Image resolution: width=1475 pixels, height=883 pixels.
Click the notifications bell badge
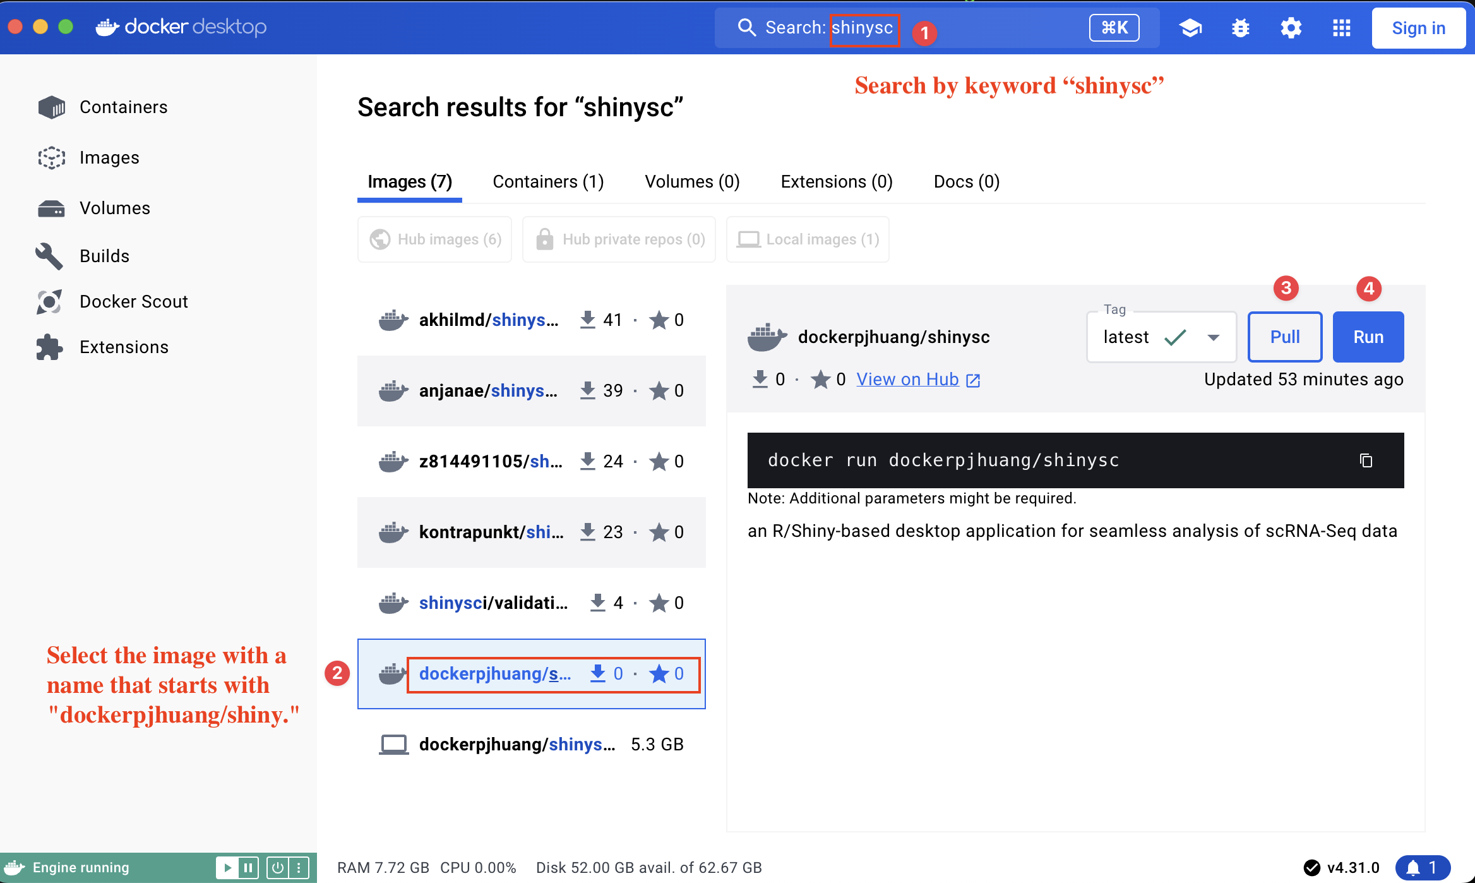coord(1422,867)
